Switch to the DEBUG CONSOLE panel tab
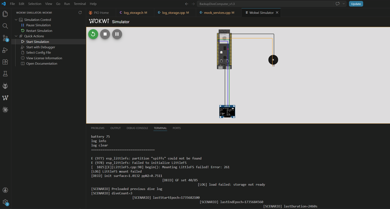Viewport: 390px width, 209px height. pyautogui.click(x=137, y=128)
